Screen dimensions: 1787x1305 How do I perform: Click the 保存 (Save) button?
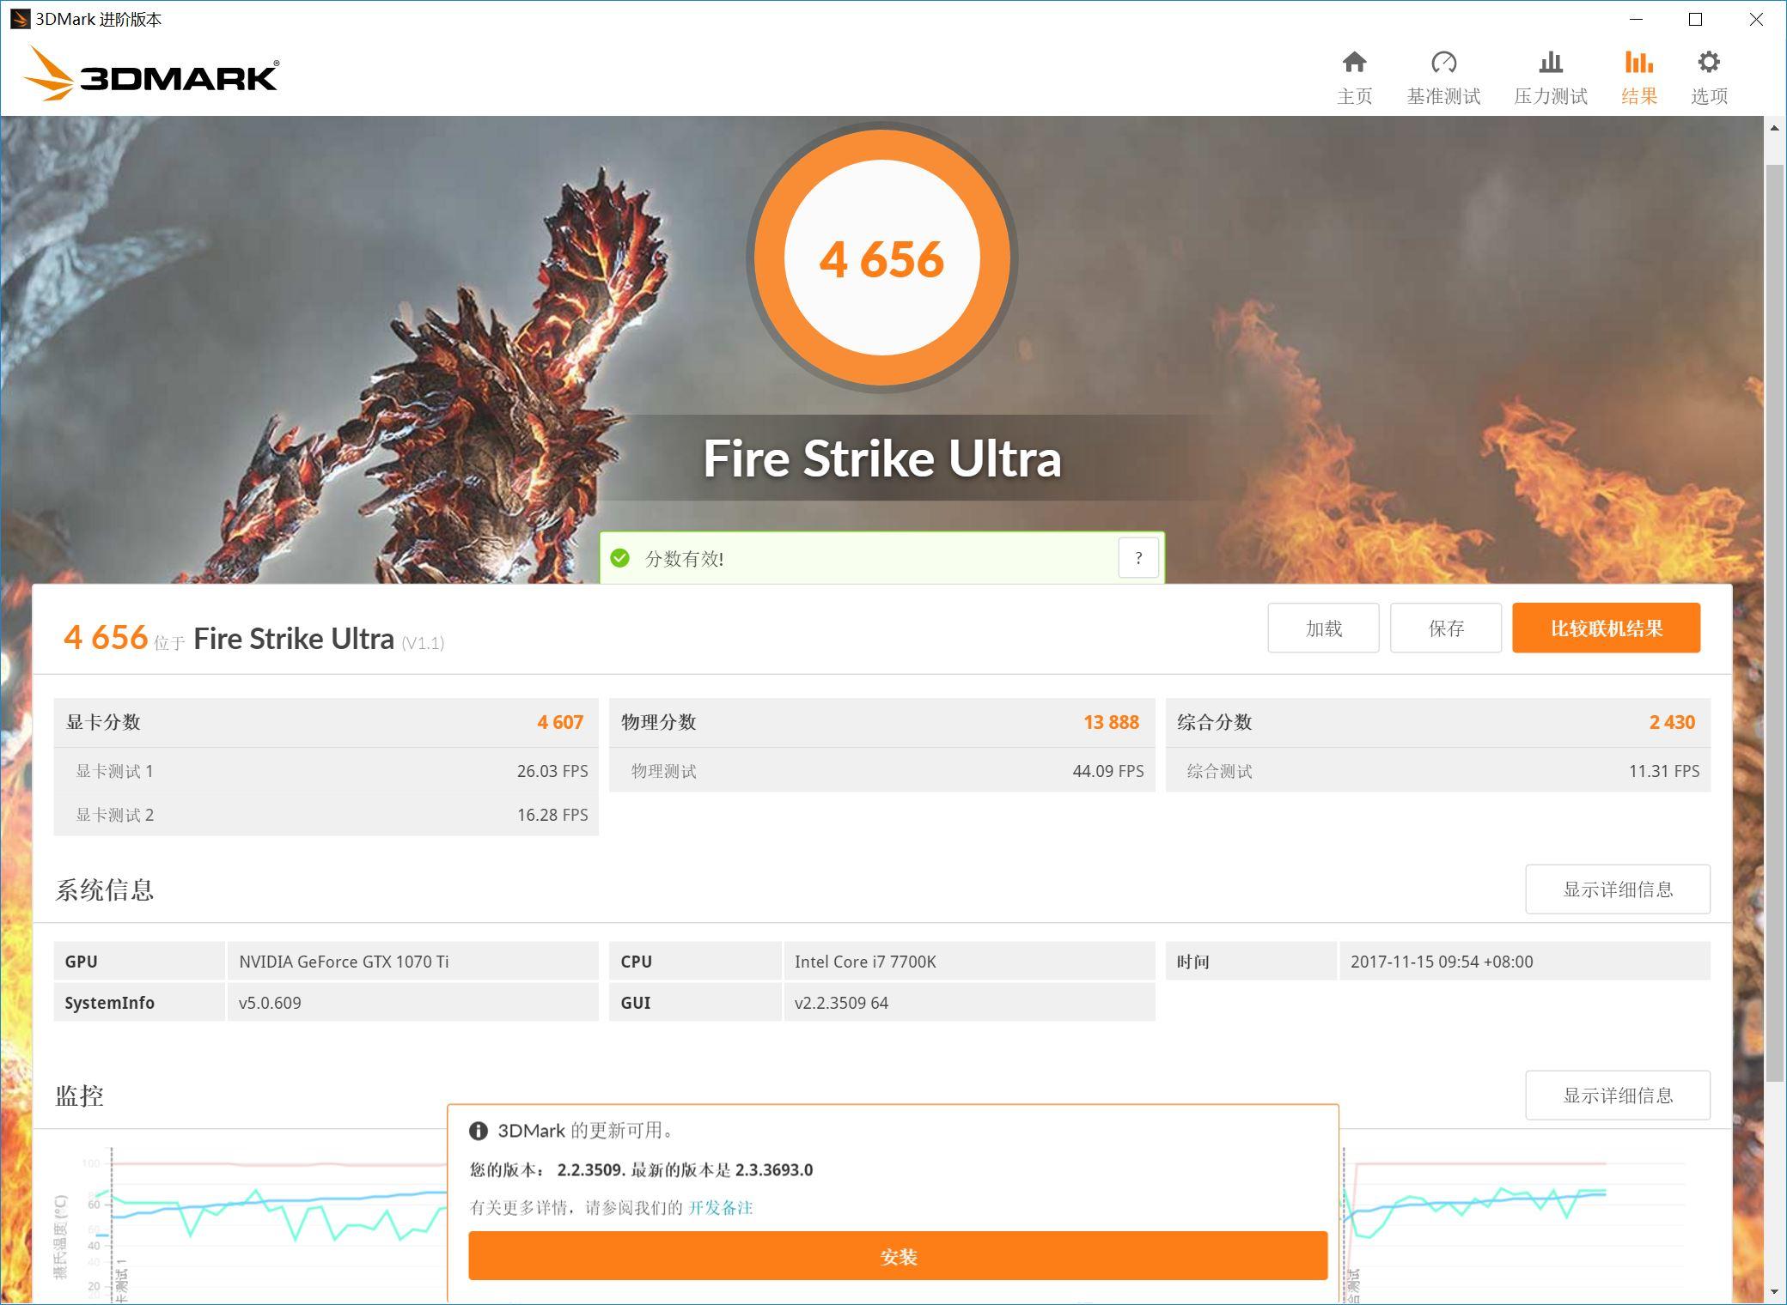tap(1446, 628)
